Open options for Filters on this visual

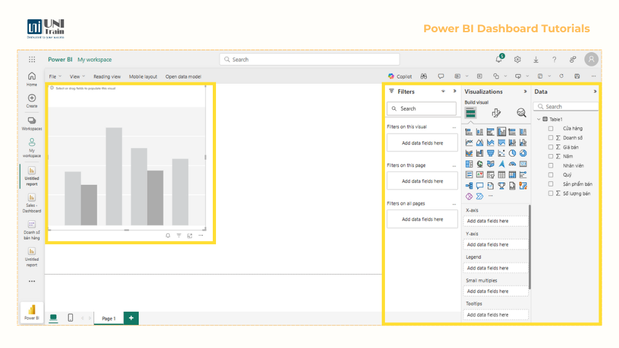(454, 128)
